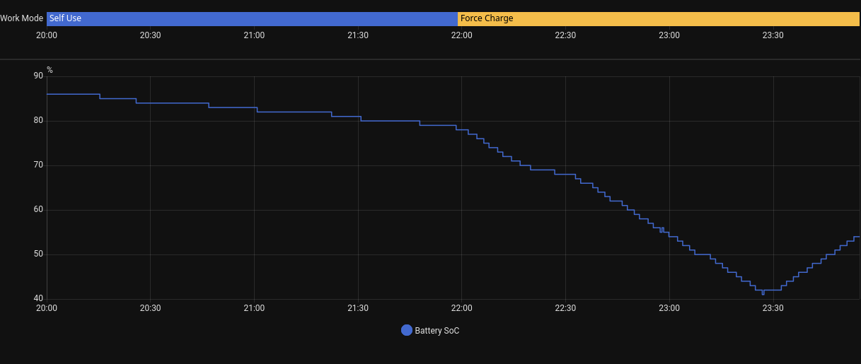Click the lowest dip of the SoC line
The image size is (861, 364).
point(763,293)
